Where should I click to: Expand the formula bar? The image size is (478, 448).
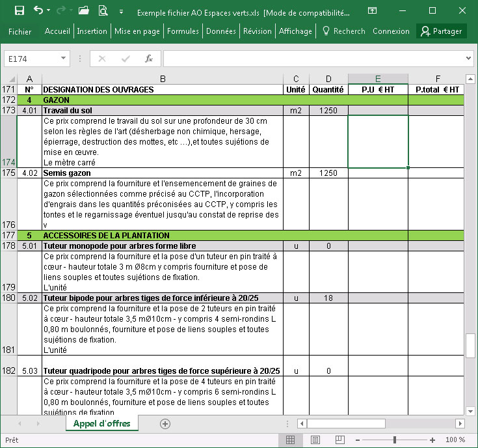(x=470, y=59)
